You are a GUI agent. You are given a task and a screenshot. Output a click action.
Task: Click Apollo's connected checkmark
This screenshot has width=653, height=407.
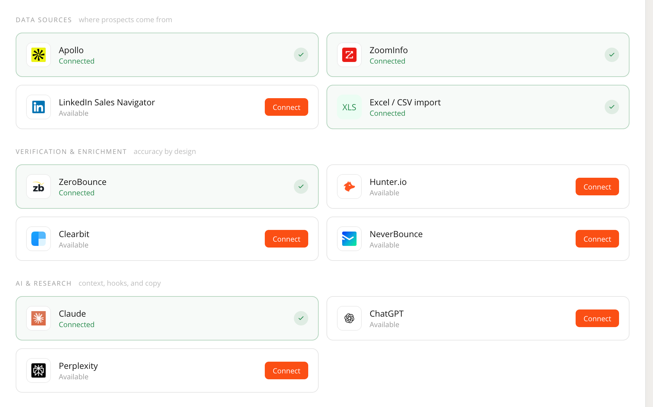pos(301,55)
